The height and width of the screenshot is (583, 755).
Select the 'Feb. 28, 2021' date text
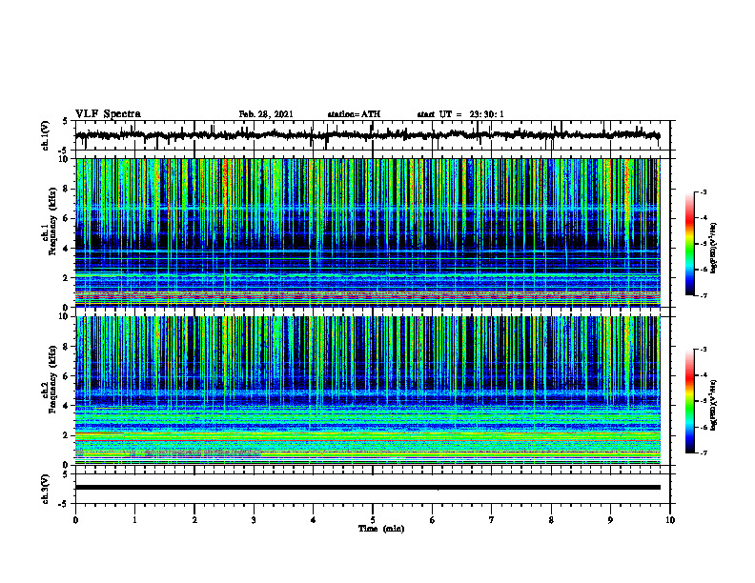(x=266, y=114)
